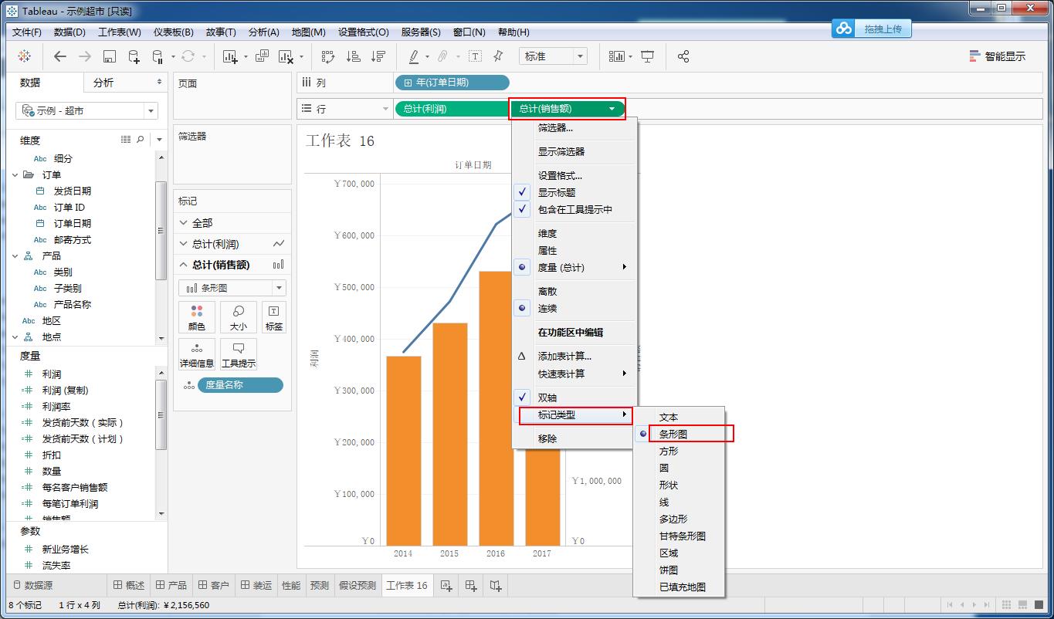Select 条形图 bar mark type in submenu
This screenshot has width=1054, height=619.
[x=680, y=435]
